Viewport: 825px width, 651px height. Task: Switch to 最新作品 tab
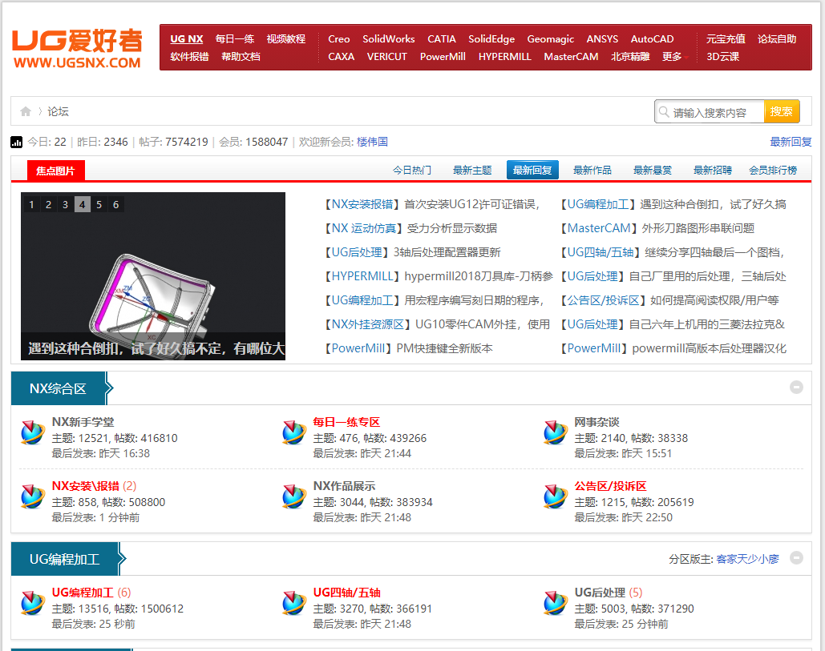click(x=592, y=171)
